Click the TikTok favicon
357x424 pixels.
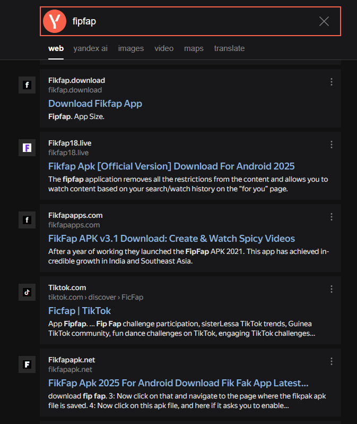(x=27, y=292)
